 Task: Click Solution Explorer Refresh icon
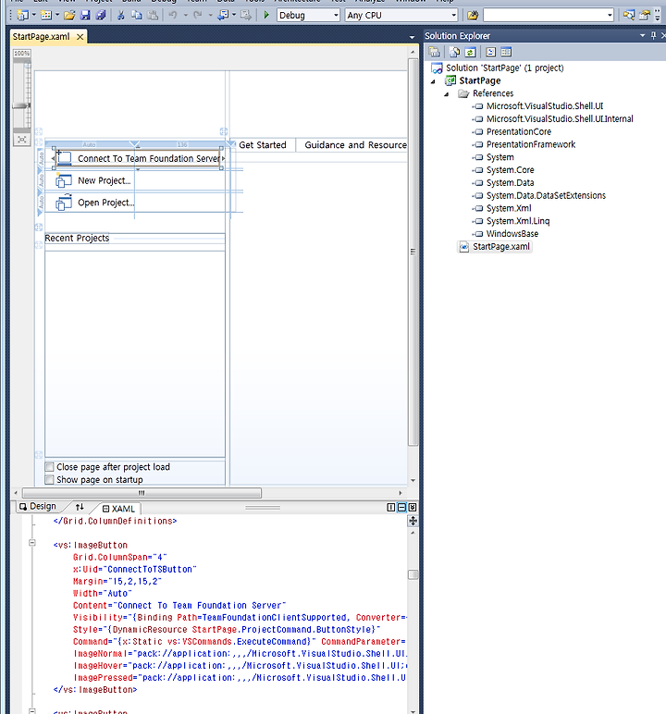tap(470, 52)
